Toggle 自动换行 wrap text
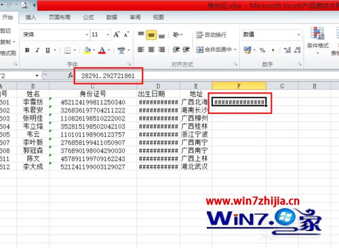 point(211,35)
